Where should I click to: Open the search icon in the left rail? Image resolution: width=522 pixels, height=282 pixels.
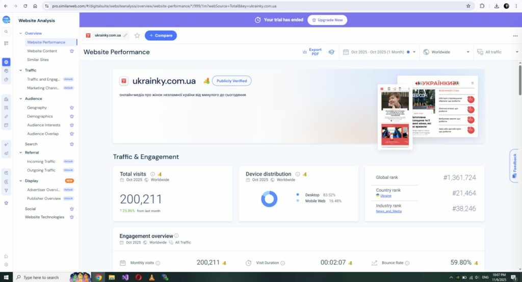click(6, 32)
